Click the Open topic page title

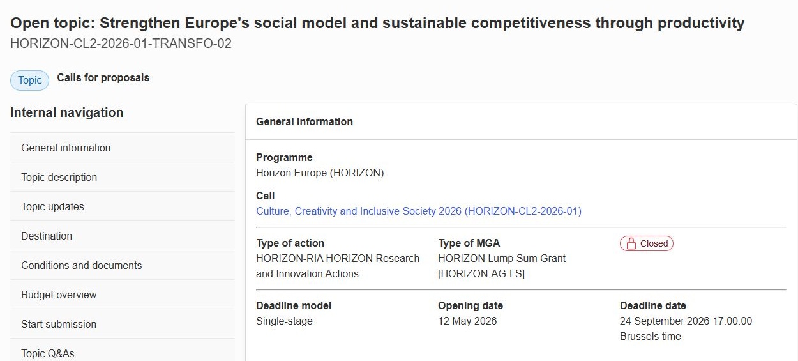(377, 24)
